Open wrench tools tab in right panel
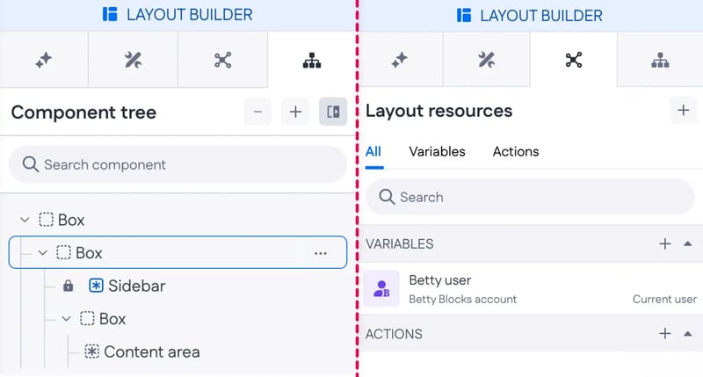The width and height of the screenshot is (703, 377). [x=486, y=60]
